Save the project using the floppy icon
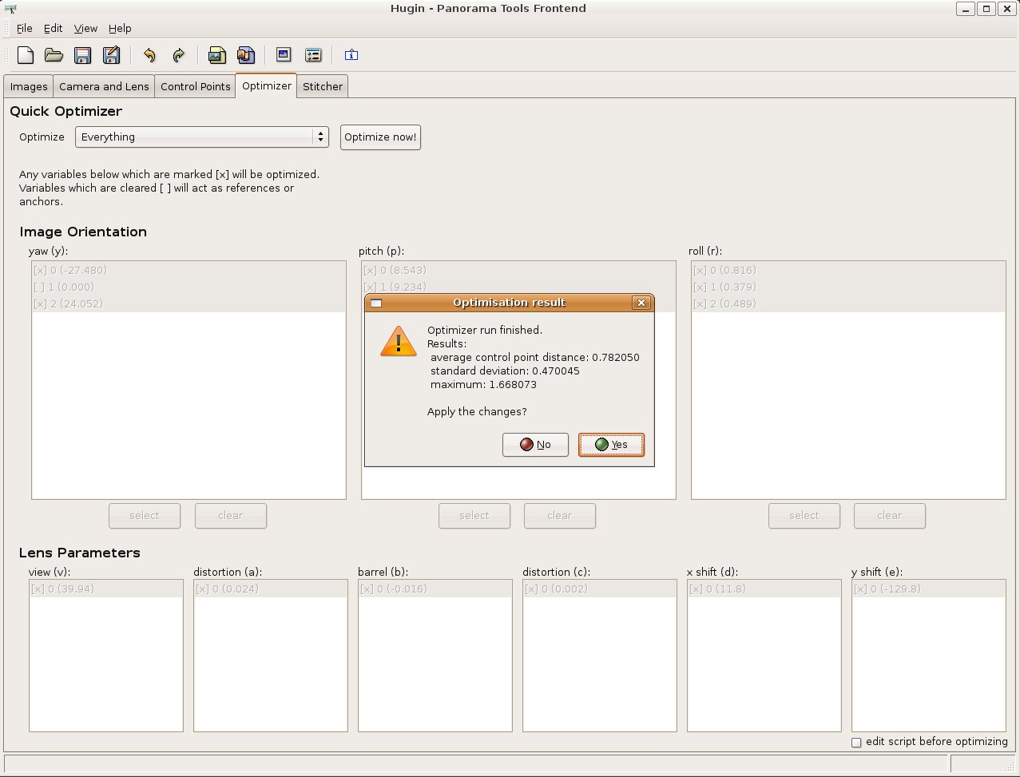1020x777 pixels. tap(82, 55)
